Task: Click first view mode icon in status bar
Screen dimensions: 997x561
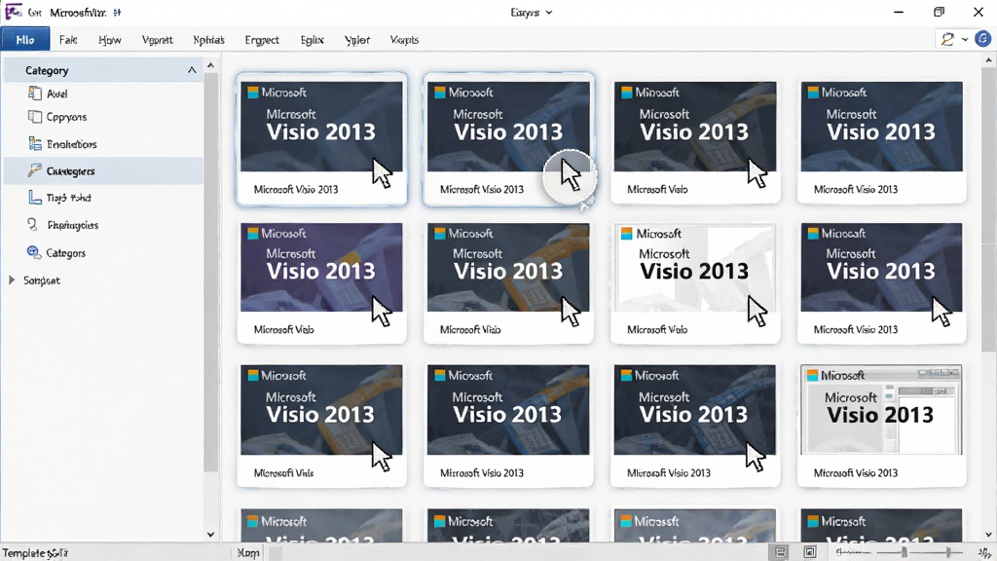Action: click(780, 552)
